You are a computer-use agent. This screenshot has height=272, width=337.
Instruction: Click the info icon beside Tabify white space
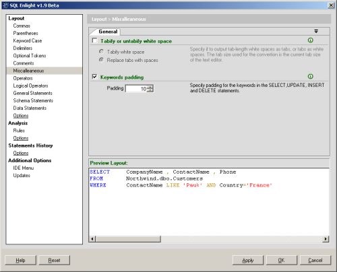tap(310, 40)
